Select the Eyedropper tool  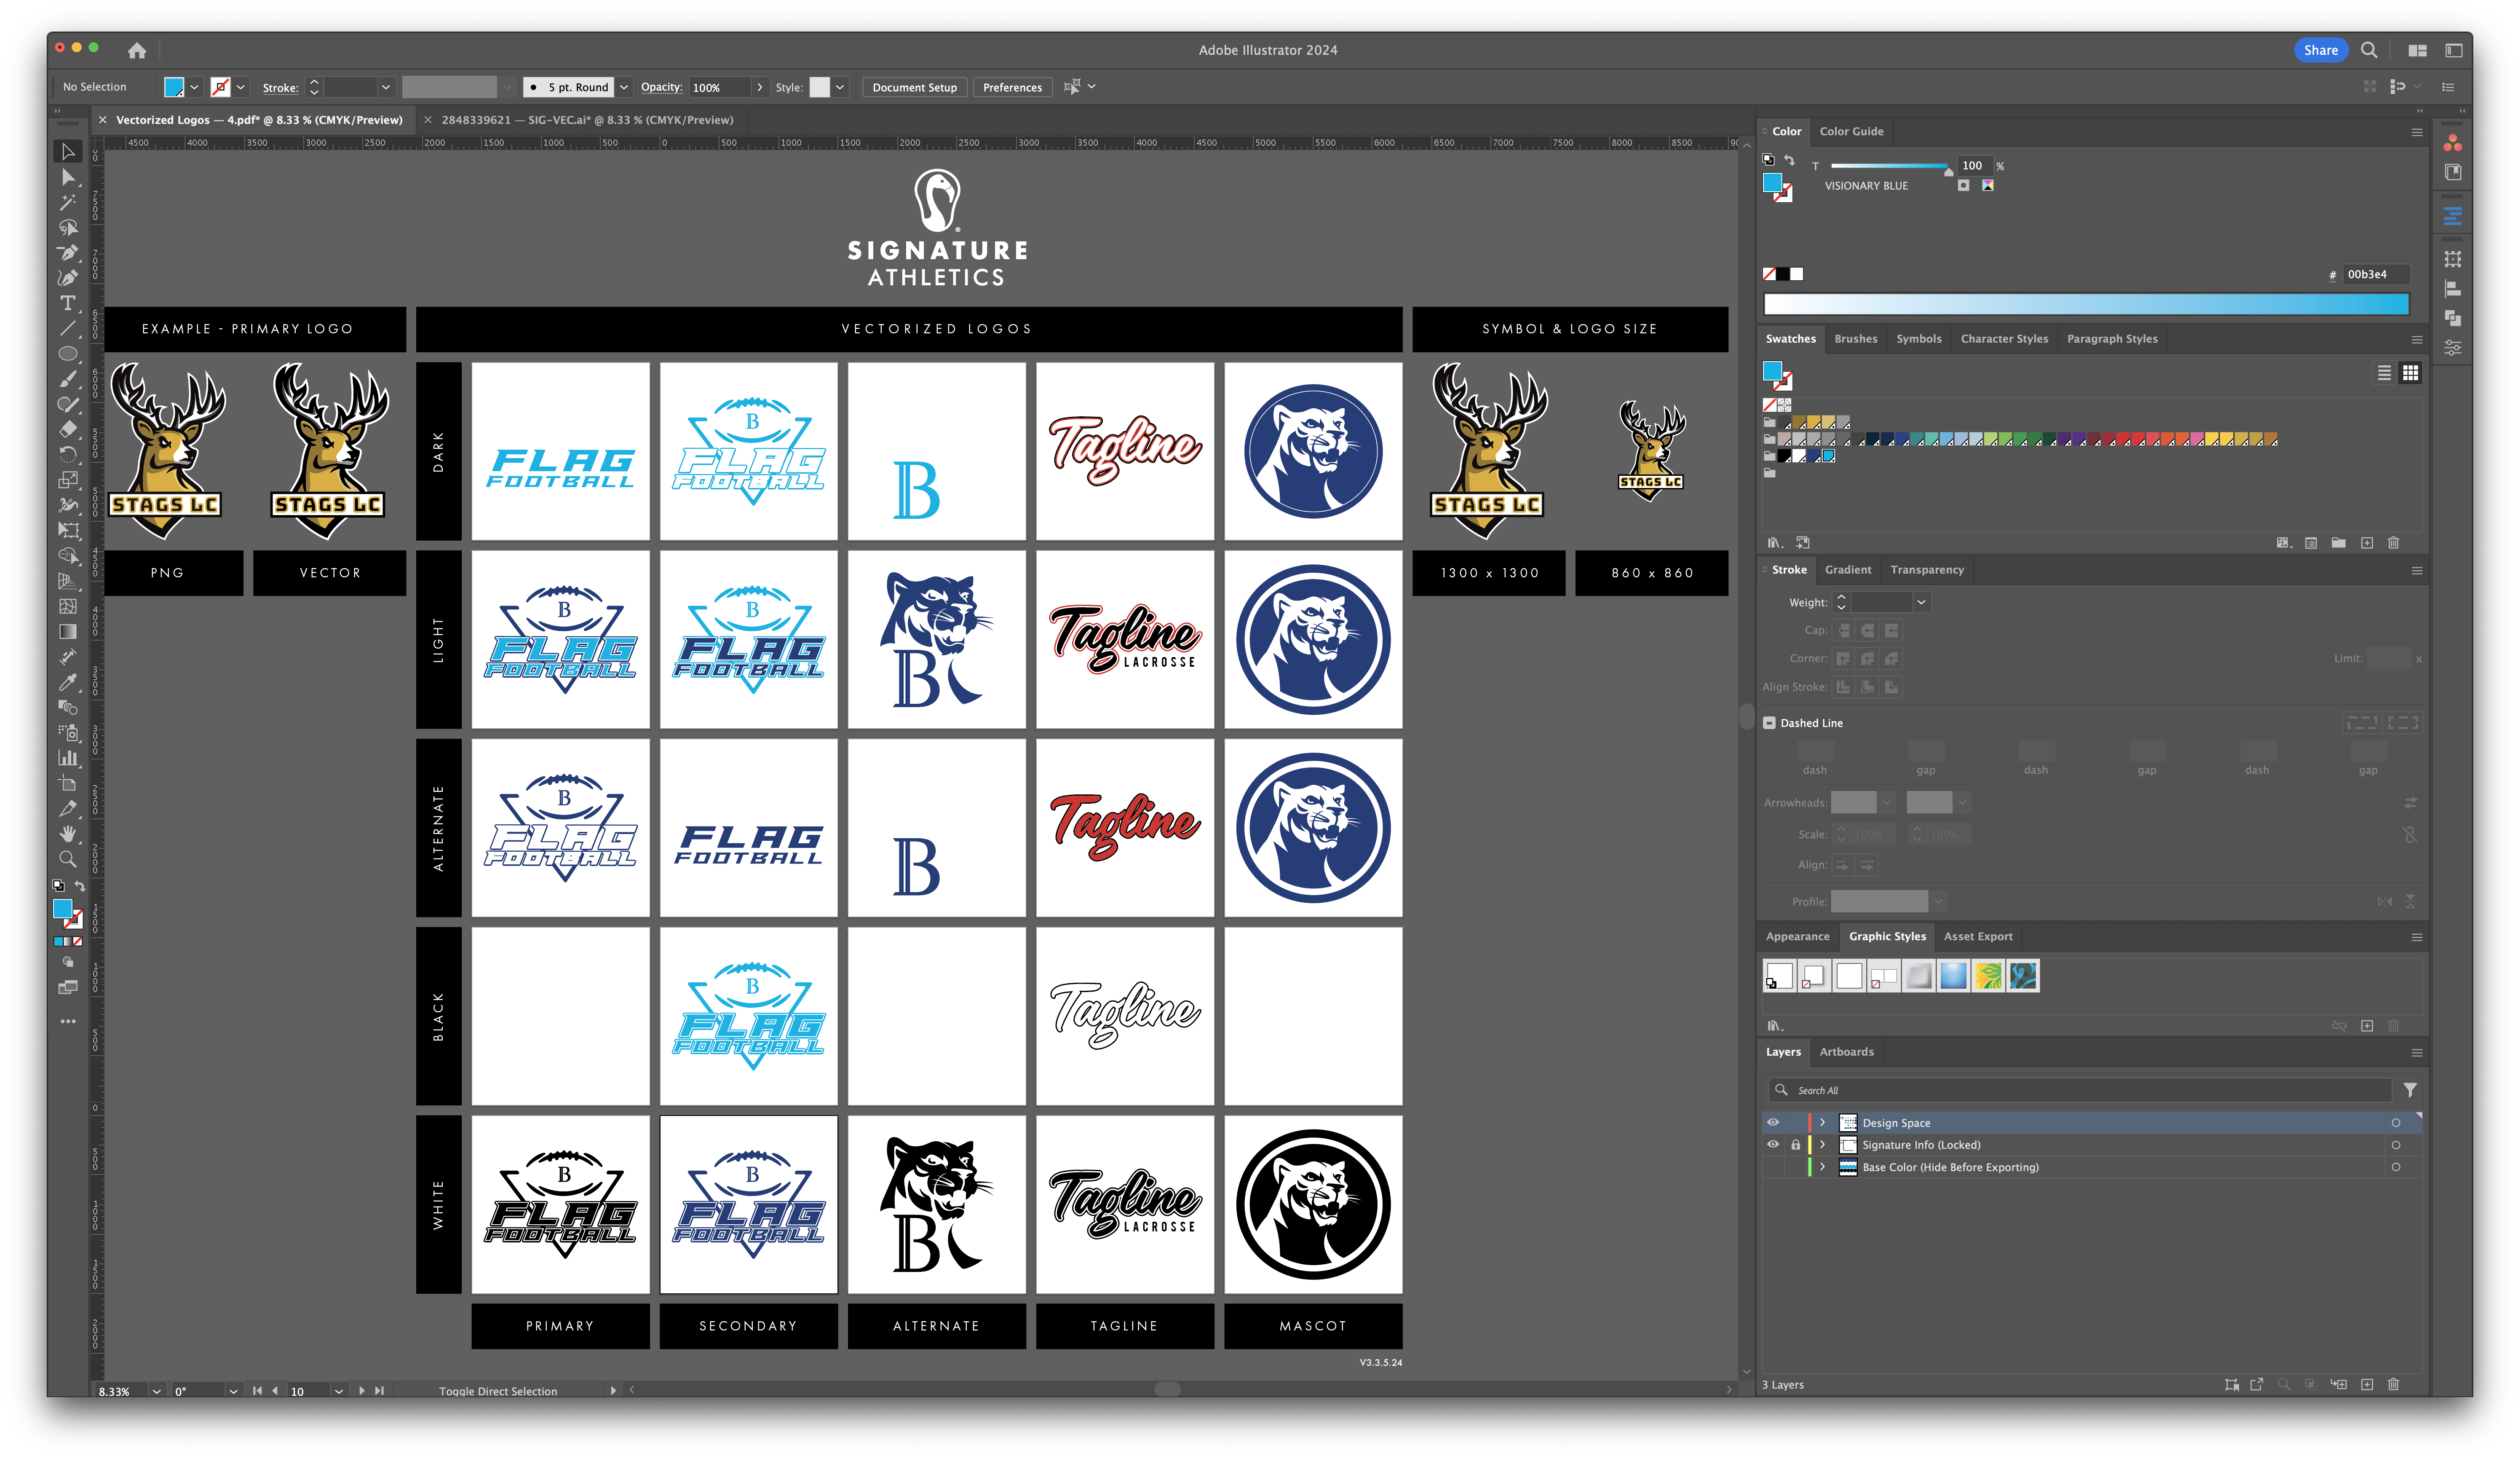point(68,682)
